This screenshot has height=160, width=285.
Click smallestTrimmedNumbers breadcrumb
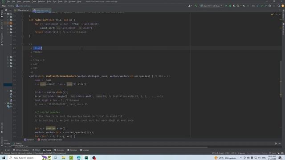coord(50,140)
